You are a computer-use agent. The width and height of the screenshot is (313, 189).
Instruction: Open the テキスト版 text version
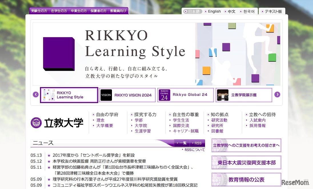click(x=274, y=11)
